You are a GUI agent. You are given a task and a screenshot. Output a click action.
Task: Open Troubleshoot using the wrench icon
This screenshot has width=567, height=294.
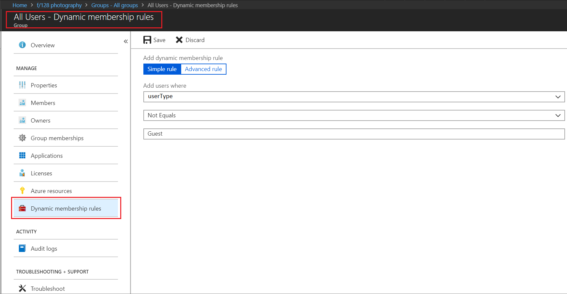[x=22, y=288]
